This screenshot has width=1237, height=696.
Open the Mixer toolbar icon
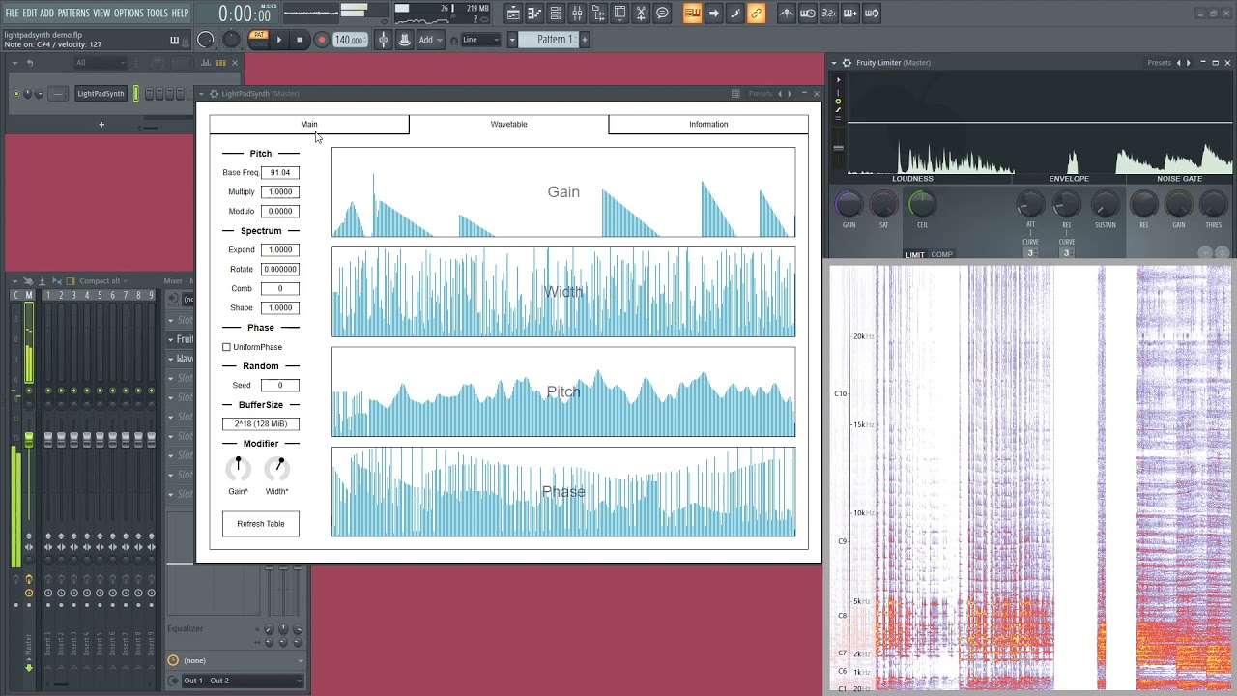tap(577, 14)
